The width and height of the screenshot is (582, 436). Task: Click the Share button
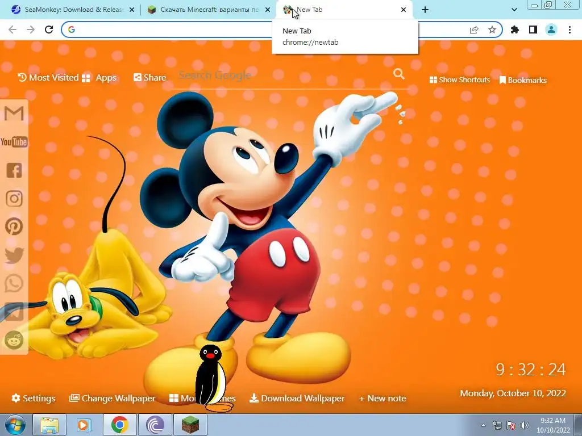tap(149, 77)
